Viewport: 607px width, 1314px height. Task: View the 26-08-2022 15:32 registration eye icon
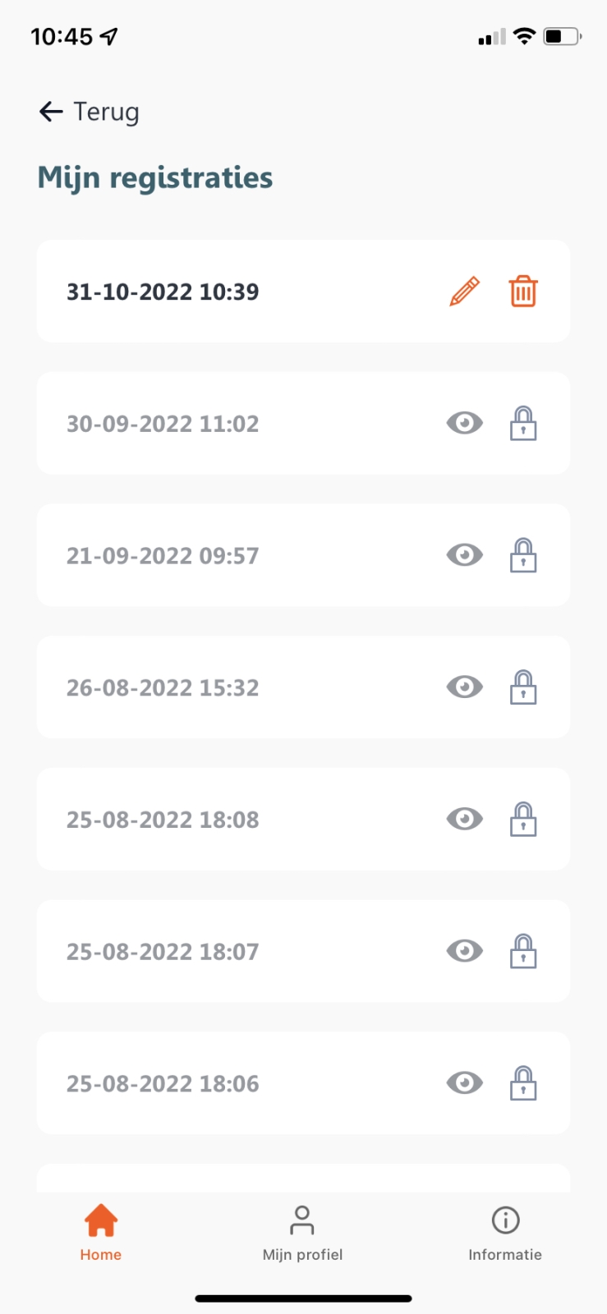tap(464, 687)
